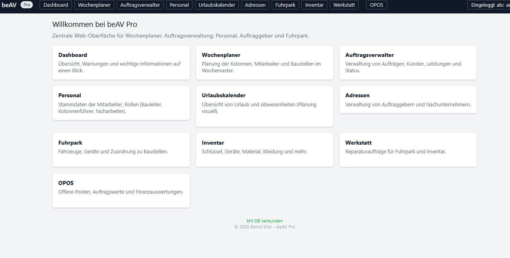
Task: Open the Urlaubskalender card
Action: tap(264, 106)
